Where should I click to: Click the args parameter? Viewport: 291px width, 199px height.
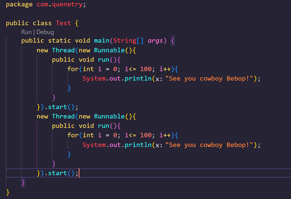pos(155,41)
